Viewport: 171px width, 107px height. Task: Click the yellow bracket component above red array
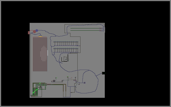click(x=40, y=36)
